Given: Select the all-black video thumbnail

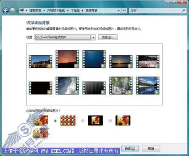Looking at the screenshot, I should tap(40, 88).
